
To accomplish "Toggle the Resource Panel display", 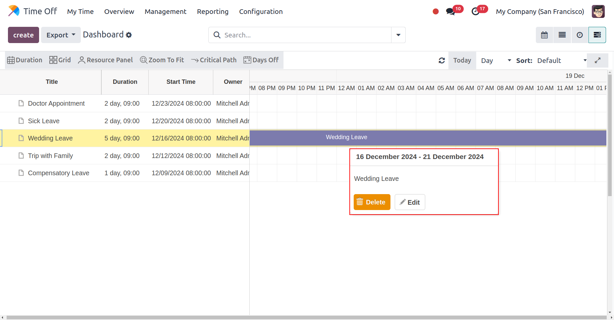I will [x=105, y=60].
